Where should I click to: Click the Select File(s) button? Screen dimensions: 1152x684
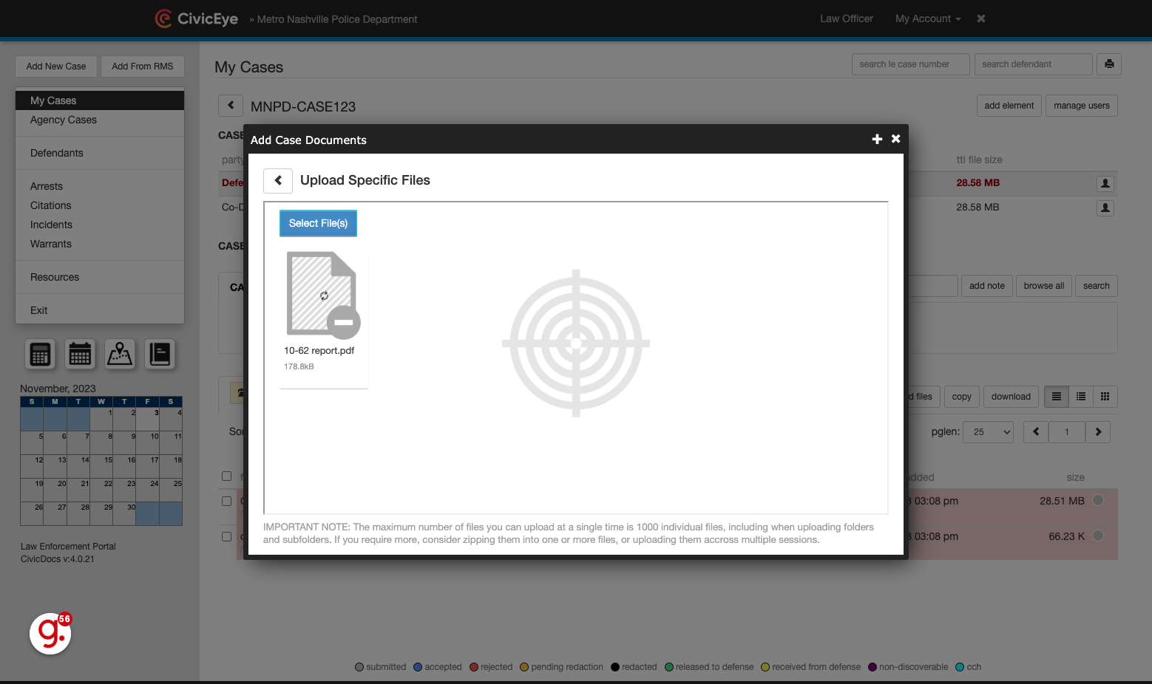(x=318, y=223)
